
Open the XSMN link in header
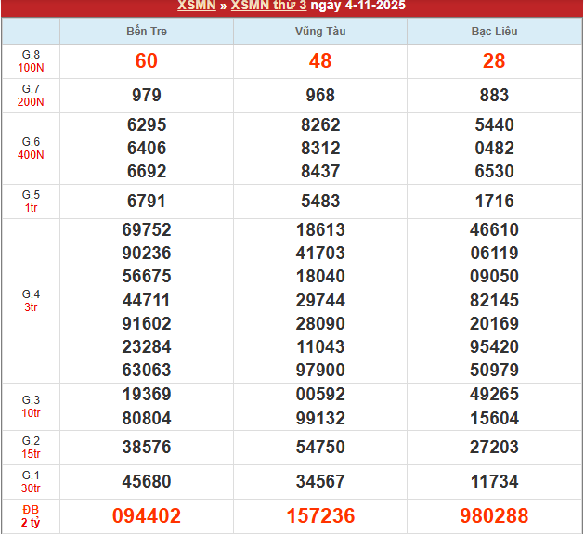point(197,6)
